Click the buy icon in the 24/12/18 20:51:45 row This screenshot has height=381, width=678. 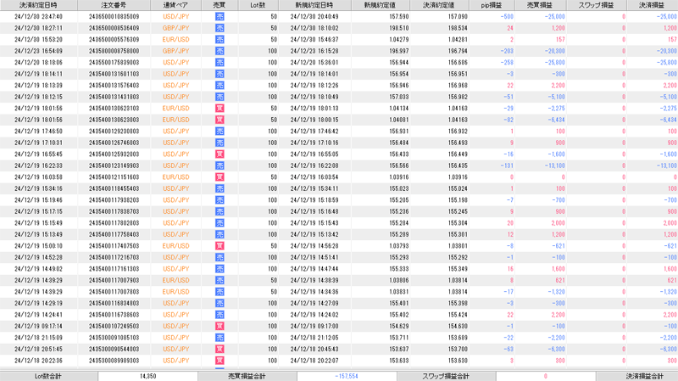[x=220, y=350]
